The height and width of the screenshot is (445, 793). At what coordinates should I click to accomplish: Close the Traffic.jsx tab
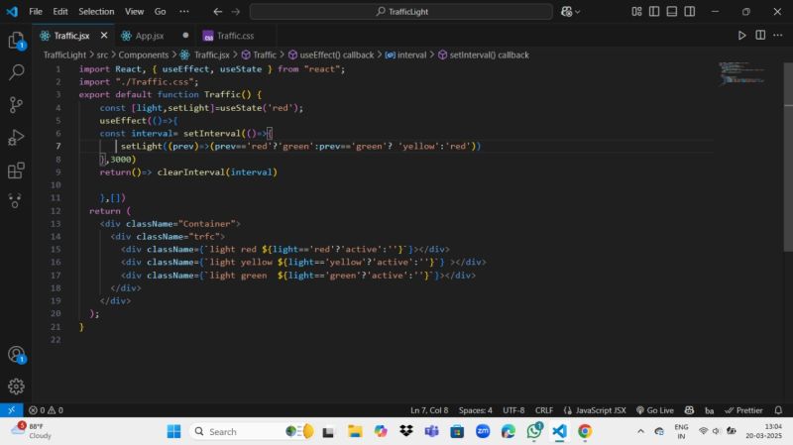pos(104,36)
